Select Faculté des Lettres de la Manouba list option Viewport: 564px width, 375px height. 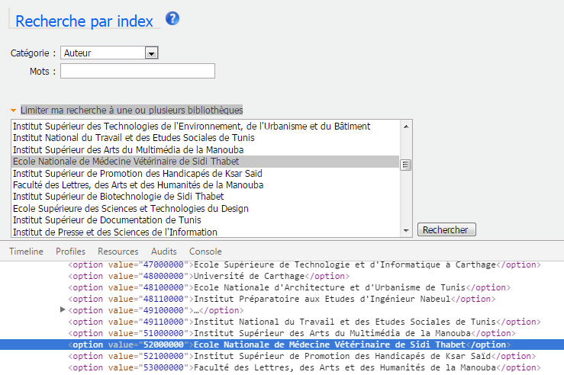click(x=205, y=185)
